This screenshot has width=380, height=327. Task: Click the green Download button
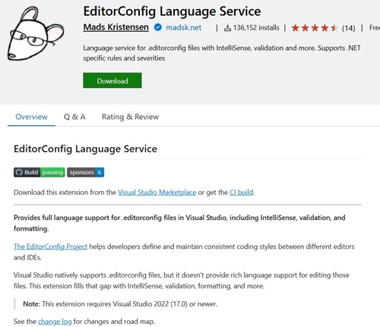click(x=112, y=80)
